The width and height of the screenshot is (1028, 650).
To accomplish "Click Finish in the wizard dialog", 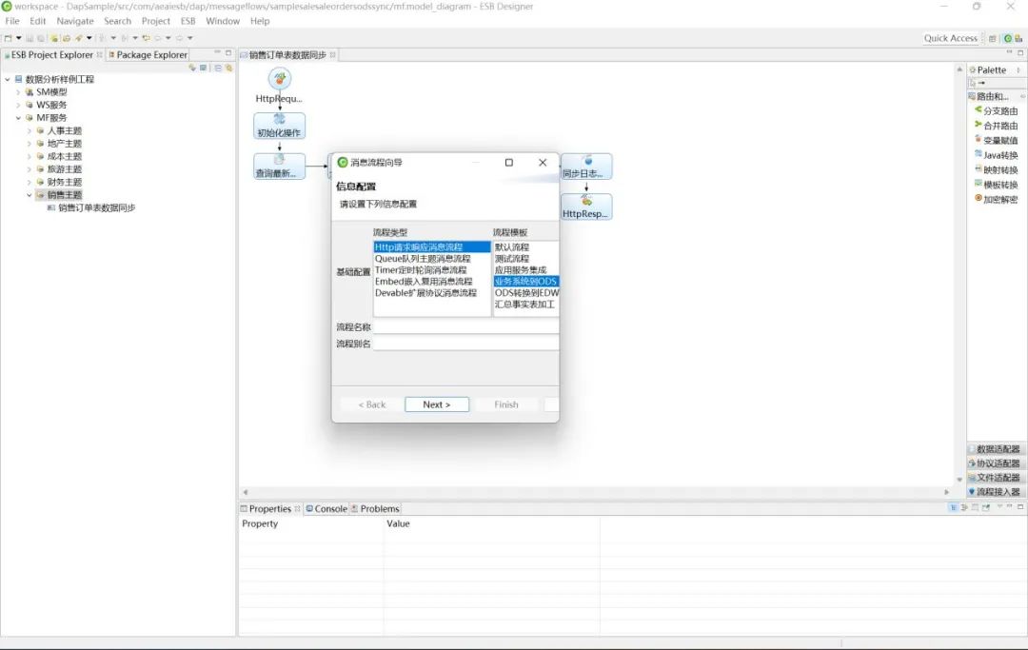I will point(506,404).
